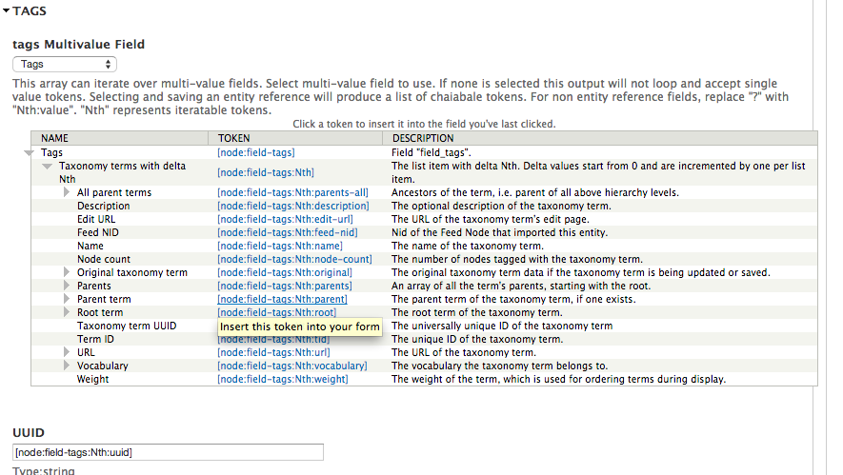Select the 'Taxonomy term UUID' row name

pos(127,327)
